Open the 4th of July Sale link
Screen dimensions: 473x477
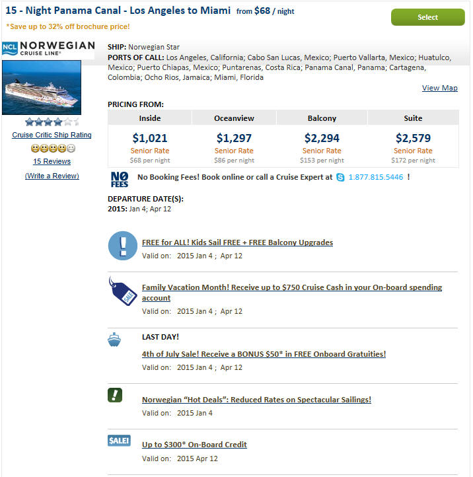[x=264, y=354]
